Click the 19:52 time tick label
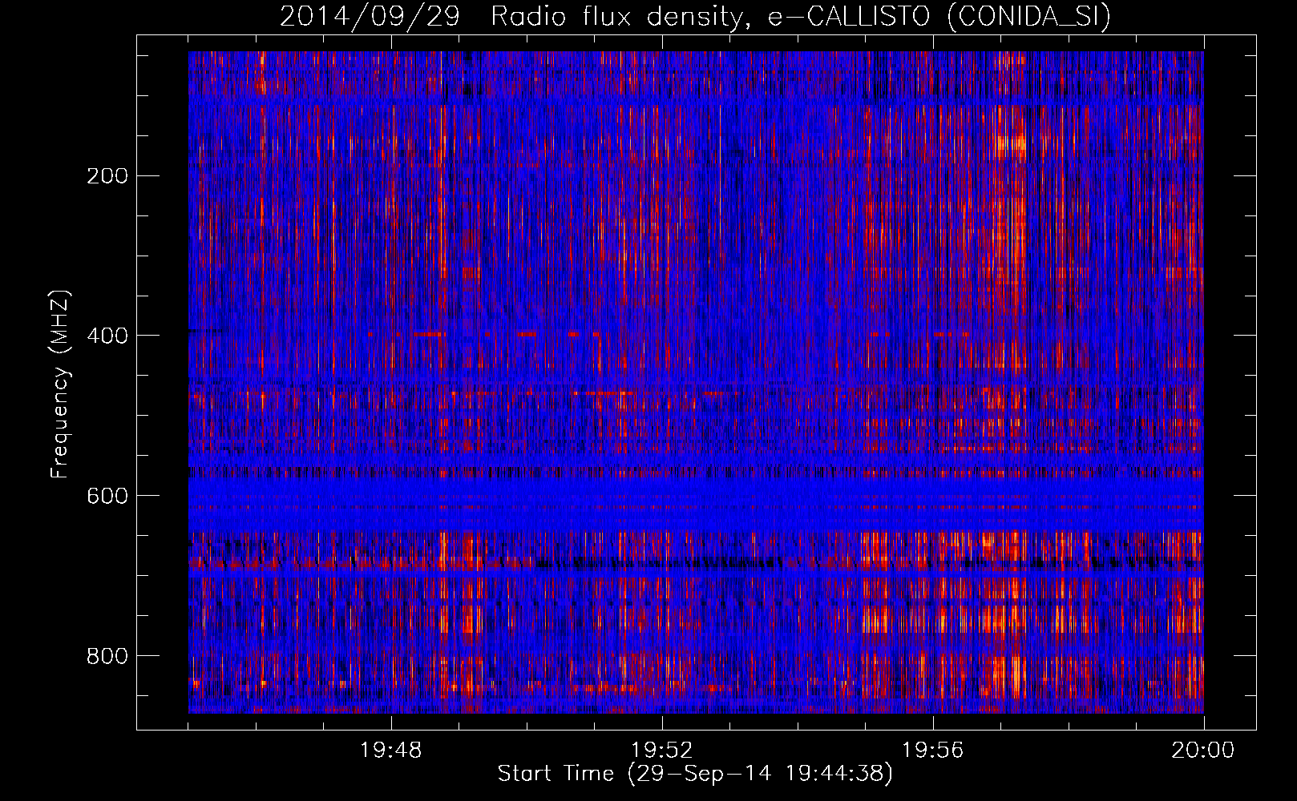Viewport: 1297px width, 801px height. click(x=662, y=751)
